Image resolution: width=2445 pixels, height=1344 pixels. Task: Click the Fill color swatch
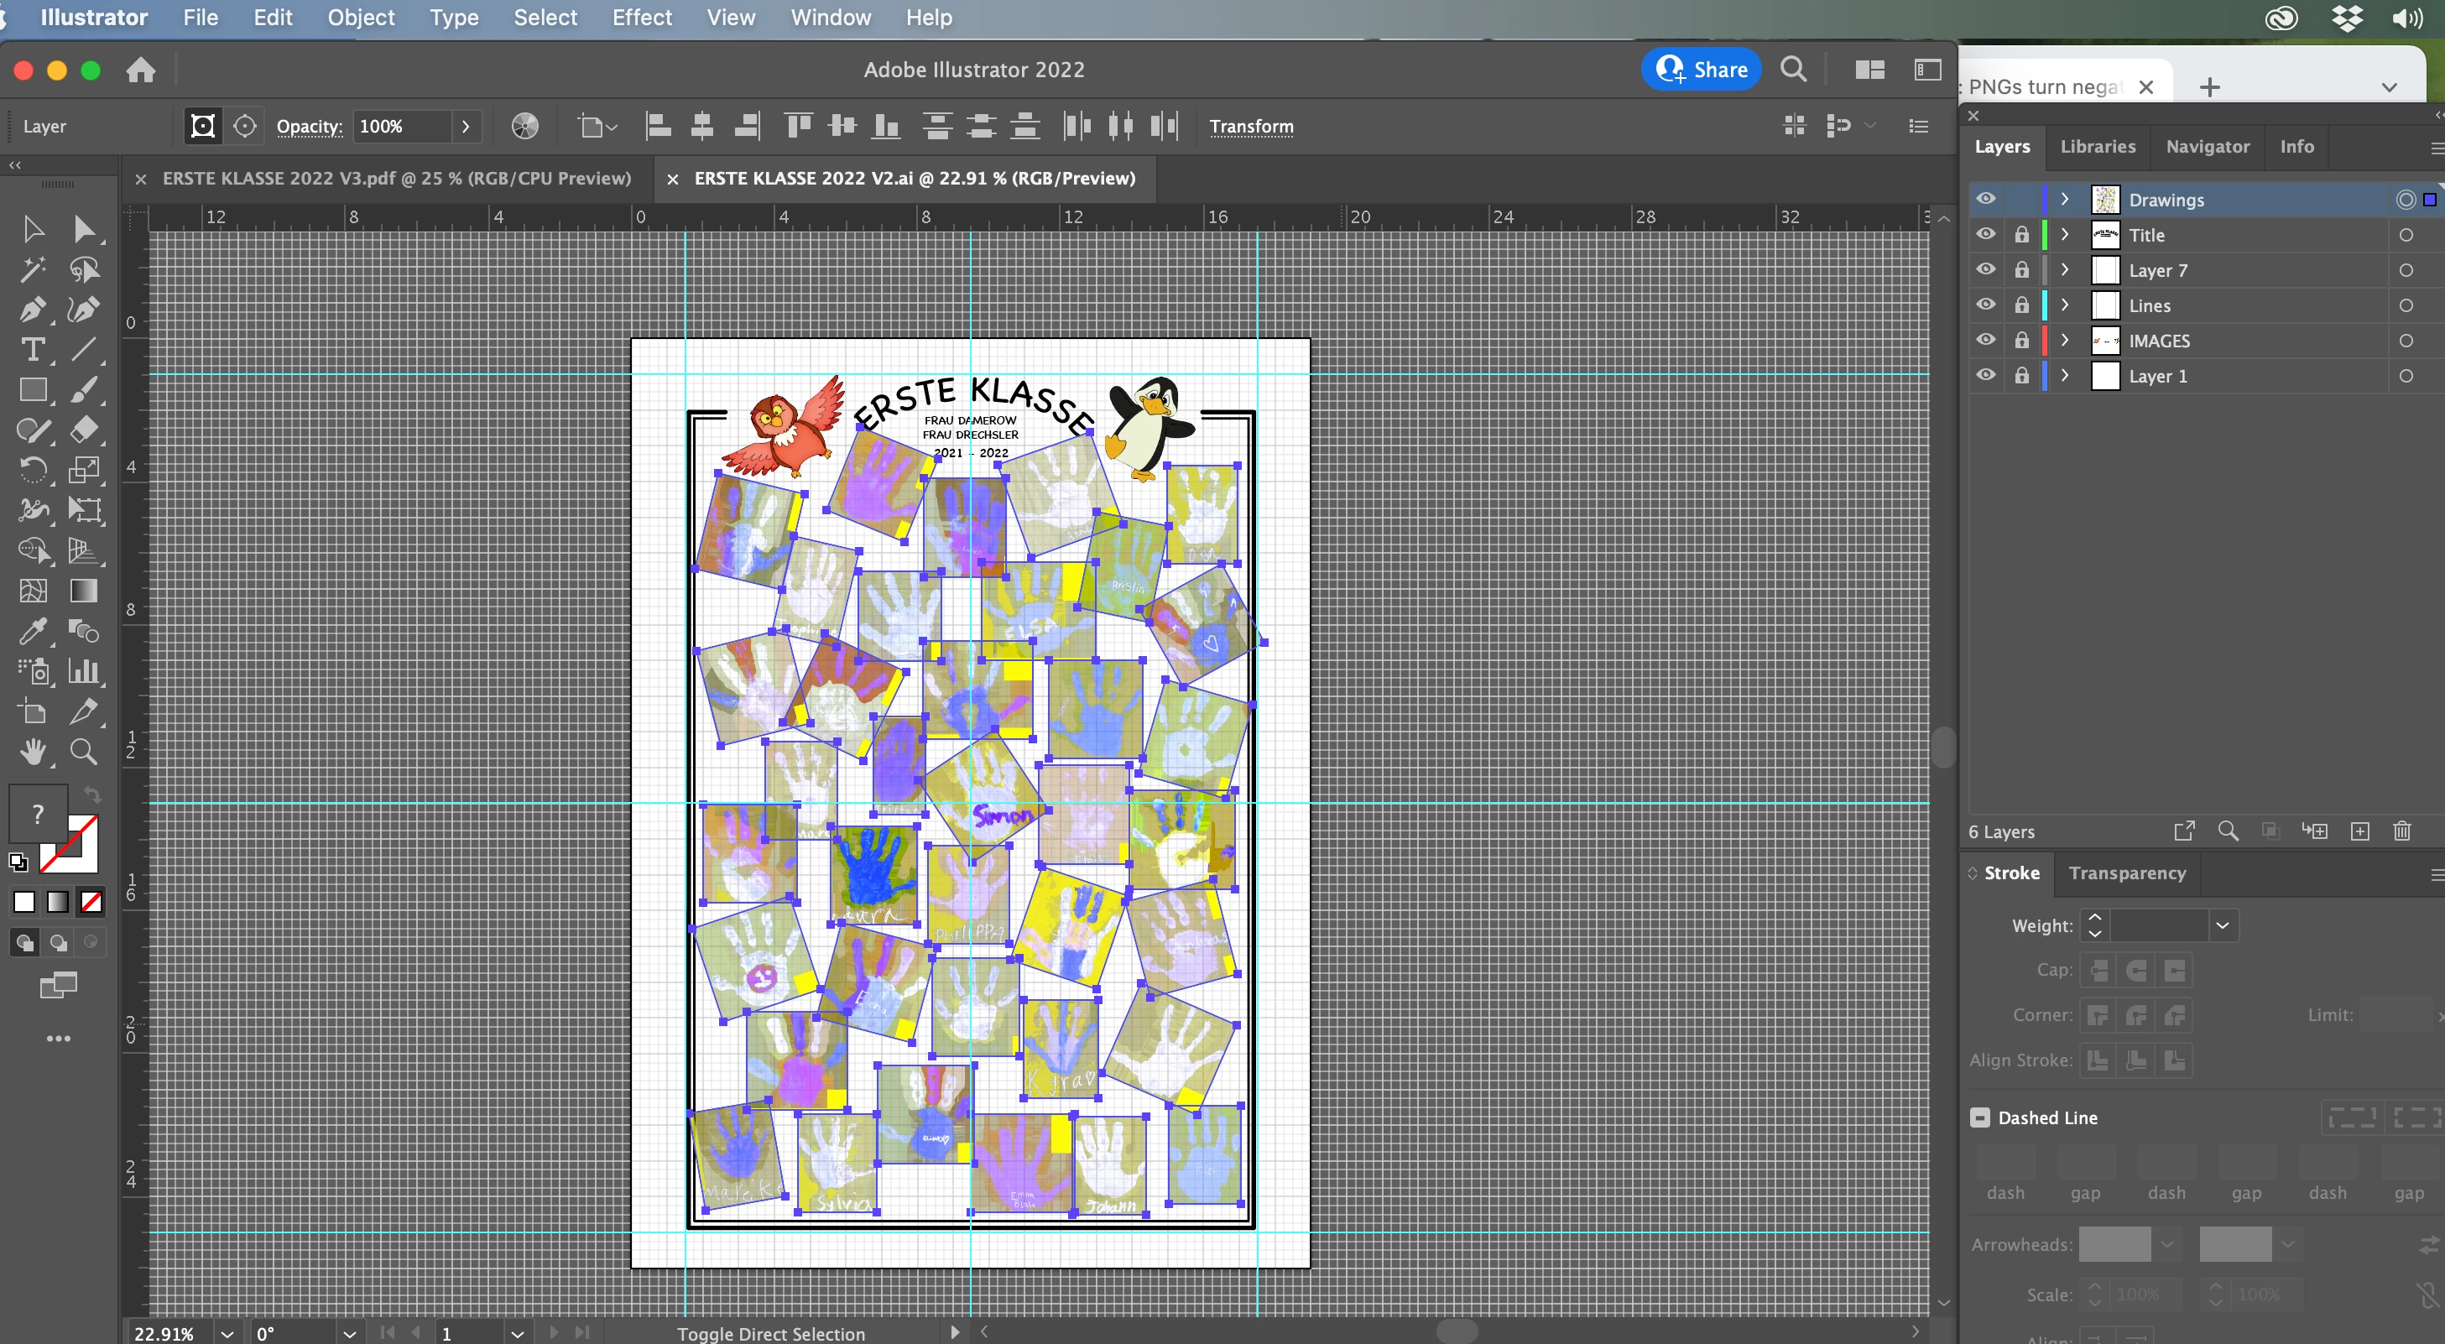tap(38, 812)
